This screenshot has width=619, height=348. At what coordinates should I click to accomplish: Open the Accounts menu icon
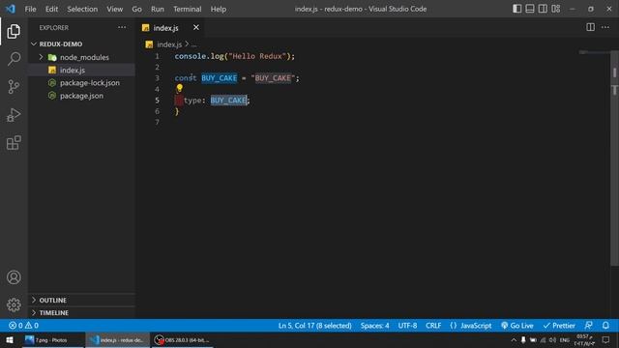pyautogui.click(x=14, y=277)
